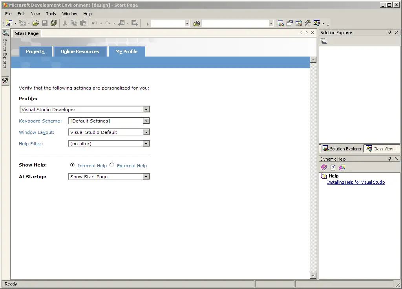Close the Start Page document
This screenshot has width=402, height=289.
[312, 33]
